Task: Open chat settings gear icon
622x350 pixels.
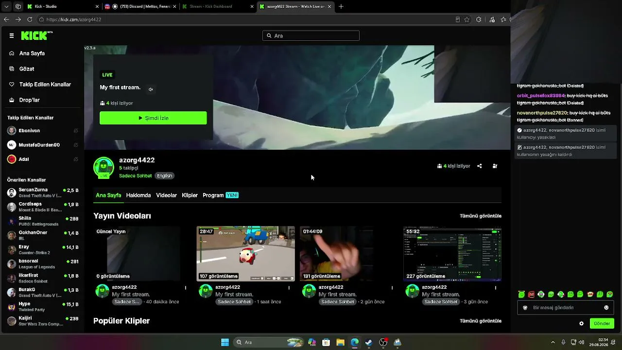Action: [x=582, y=324]
